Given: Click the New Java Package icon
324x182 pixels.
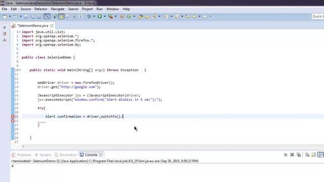Looking at the screenshot, I should pos(122,16).
